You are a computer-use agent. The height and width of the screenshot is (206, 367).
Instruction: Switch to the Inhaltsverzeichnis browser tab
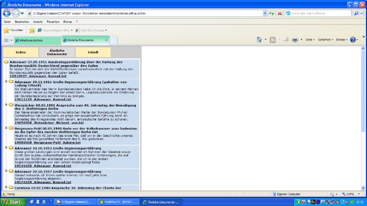click(37, 40)
